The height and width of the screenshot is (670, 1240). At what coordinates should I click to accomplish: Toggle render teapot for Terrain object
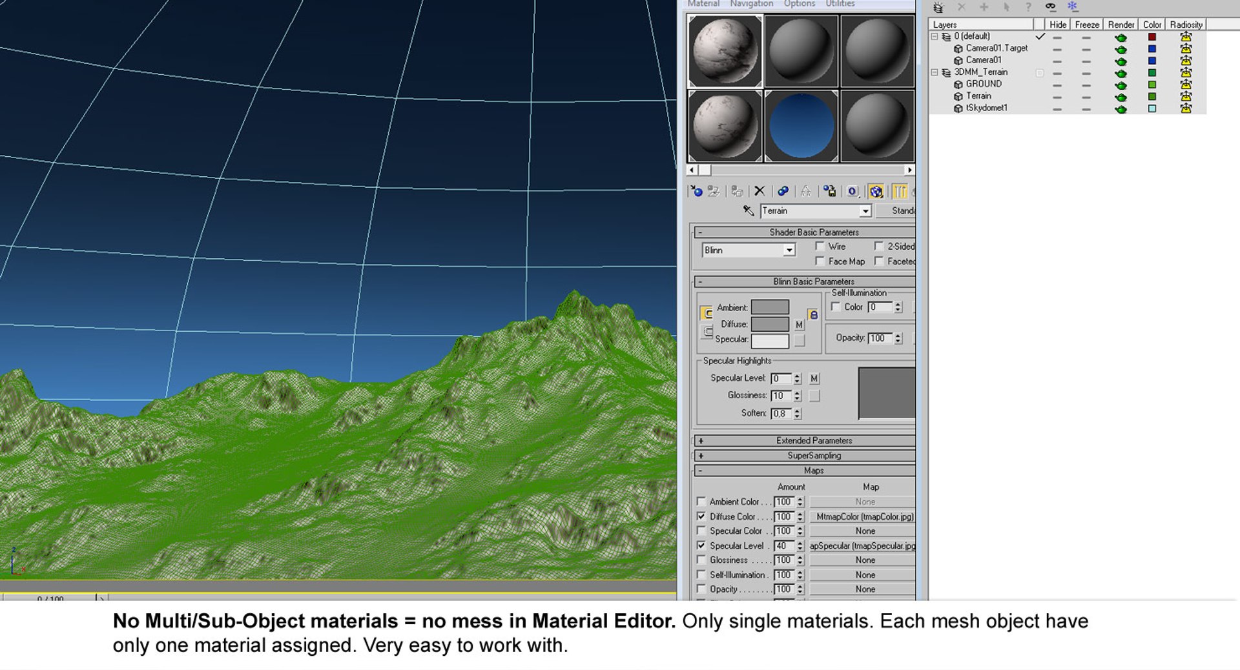click(x=1121, y=97)
